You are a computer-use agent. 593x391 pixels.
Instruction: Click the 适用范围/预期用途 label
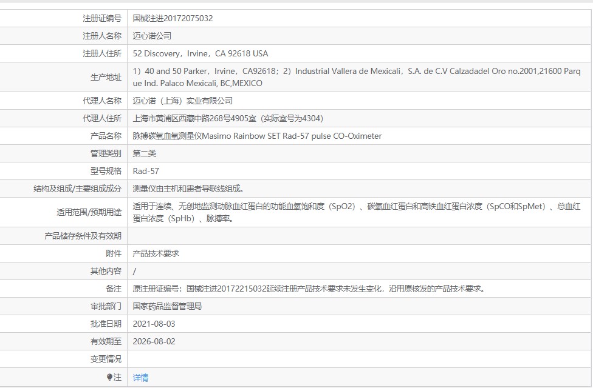89,212
